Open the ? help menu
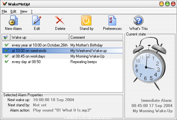Image resolution: width=177 pixels, height=120 pixels. pos(32,11)
